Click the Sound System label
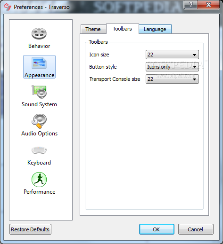The image size is (223, 244). coord(39,104)
